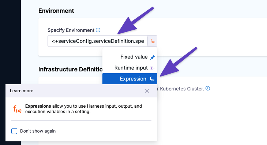Viewport: 267px width, 145px height.
Task: Click the orange f(x) type selector button
Action: click(153, 41)
